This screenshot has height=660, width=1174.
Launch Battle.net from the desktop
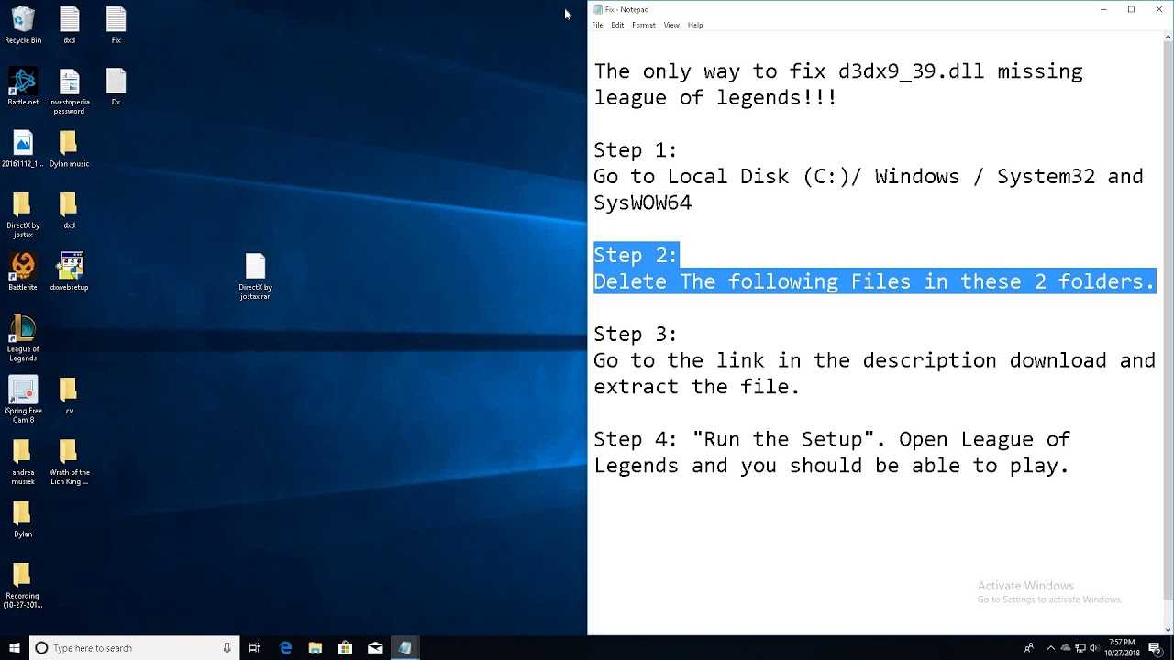click(22, 82)
